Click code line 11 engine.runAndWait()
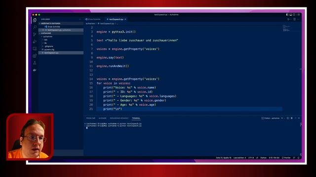Viewport: 316px width, 177px height. pos(113,66)
